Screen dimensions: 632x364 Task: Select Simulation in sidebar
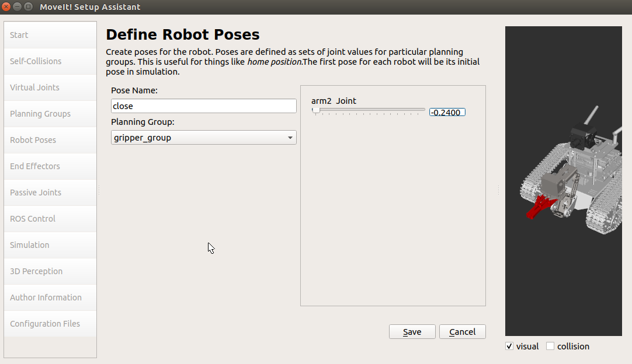tap(50, 245)
